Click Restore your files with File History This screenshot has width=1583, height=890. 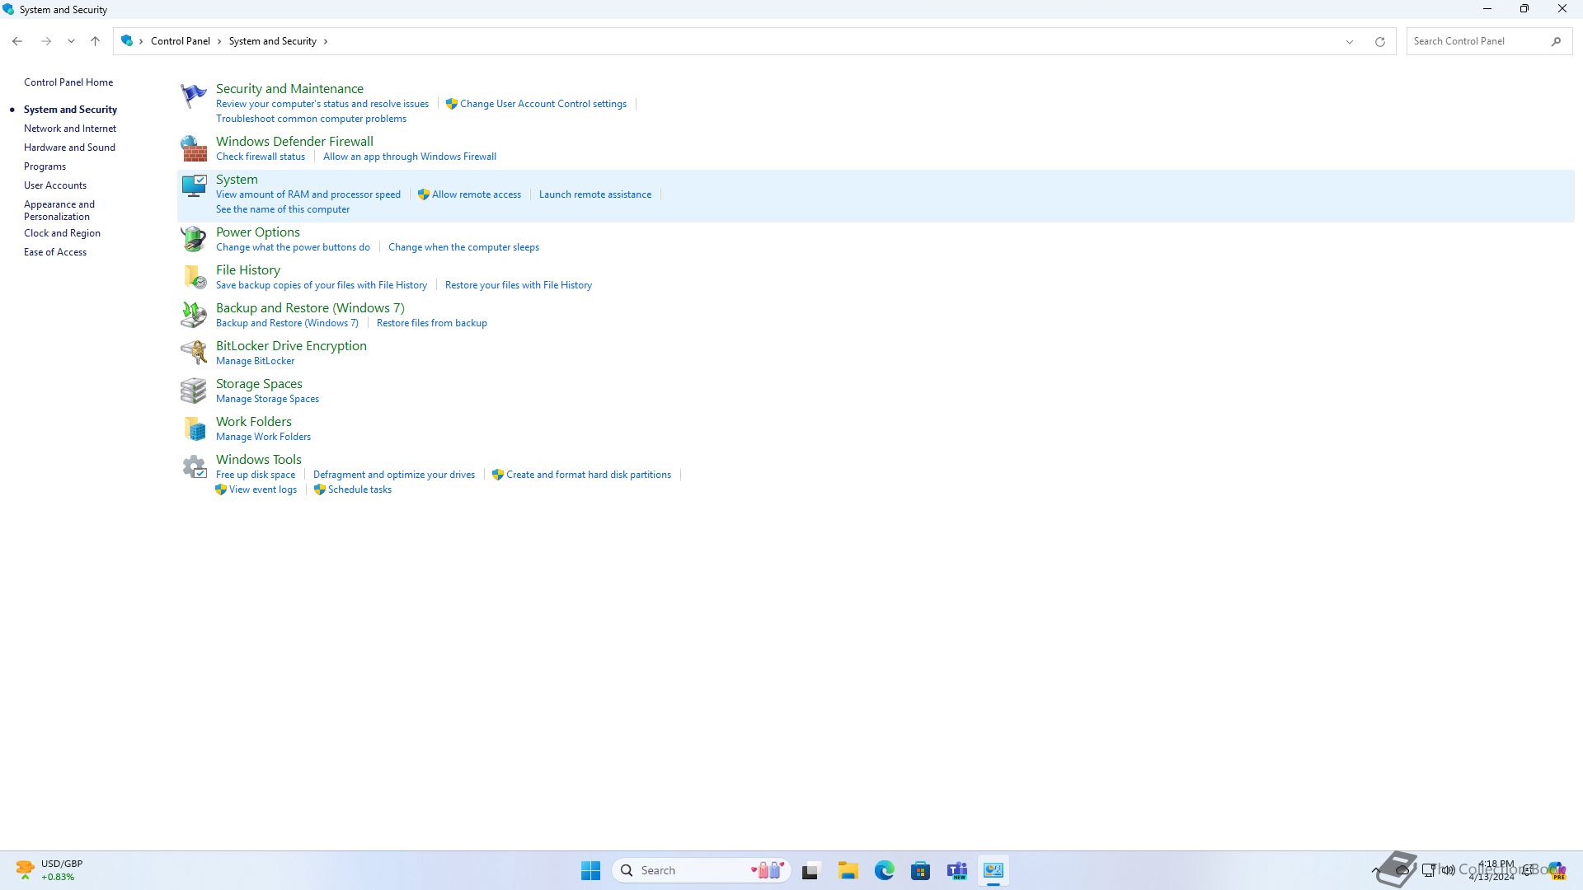click(519, 285)
